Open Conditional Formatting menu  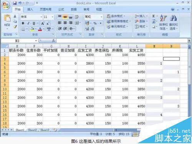(x=116, y=16)
